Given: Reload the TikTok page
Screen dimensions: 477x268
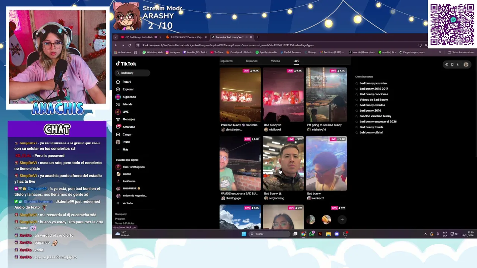Looking at the screenshot, I should click(x=130, y=45).
